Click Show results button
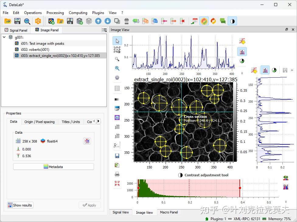This screenshot has width=297, height=222. [x=20, y=205]
